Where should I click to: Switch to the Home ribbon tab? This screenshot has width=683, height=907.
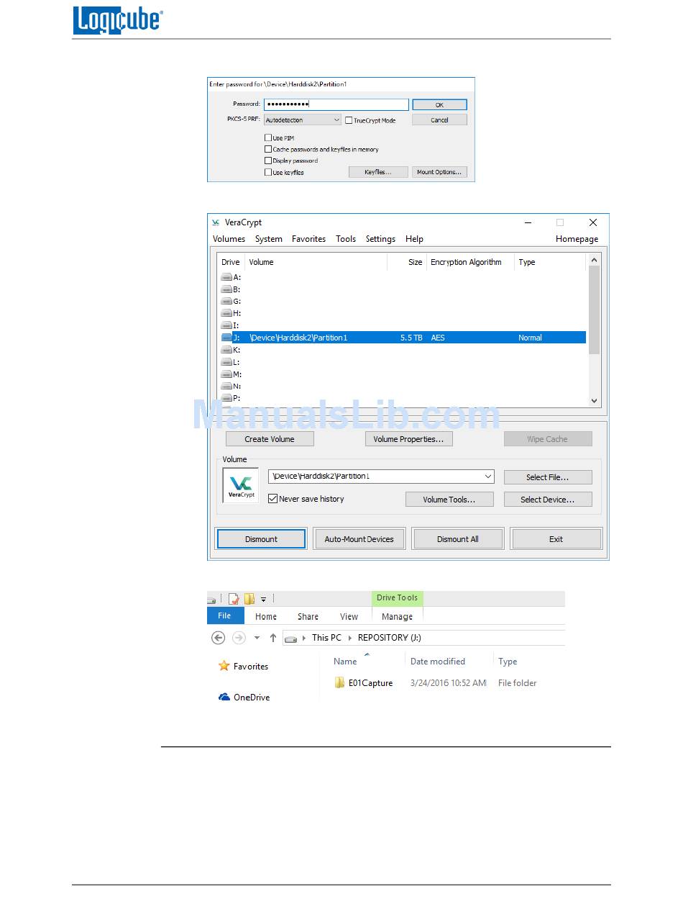[266, 617]
